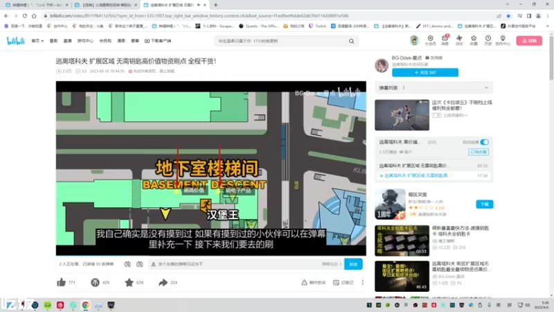
Task: Click the 弹幕列表 three-dot options icon
Action: [x=404, y=88]
